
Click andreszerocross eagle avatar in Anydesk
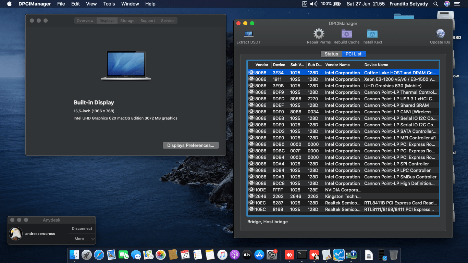[16, 234]
